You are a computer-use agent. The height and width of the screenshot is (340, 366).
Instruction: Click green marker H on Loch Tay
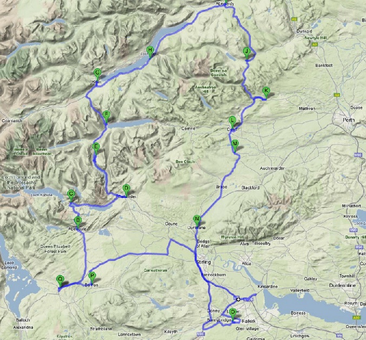(150, 51)
